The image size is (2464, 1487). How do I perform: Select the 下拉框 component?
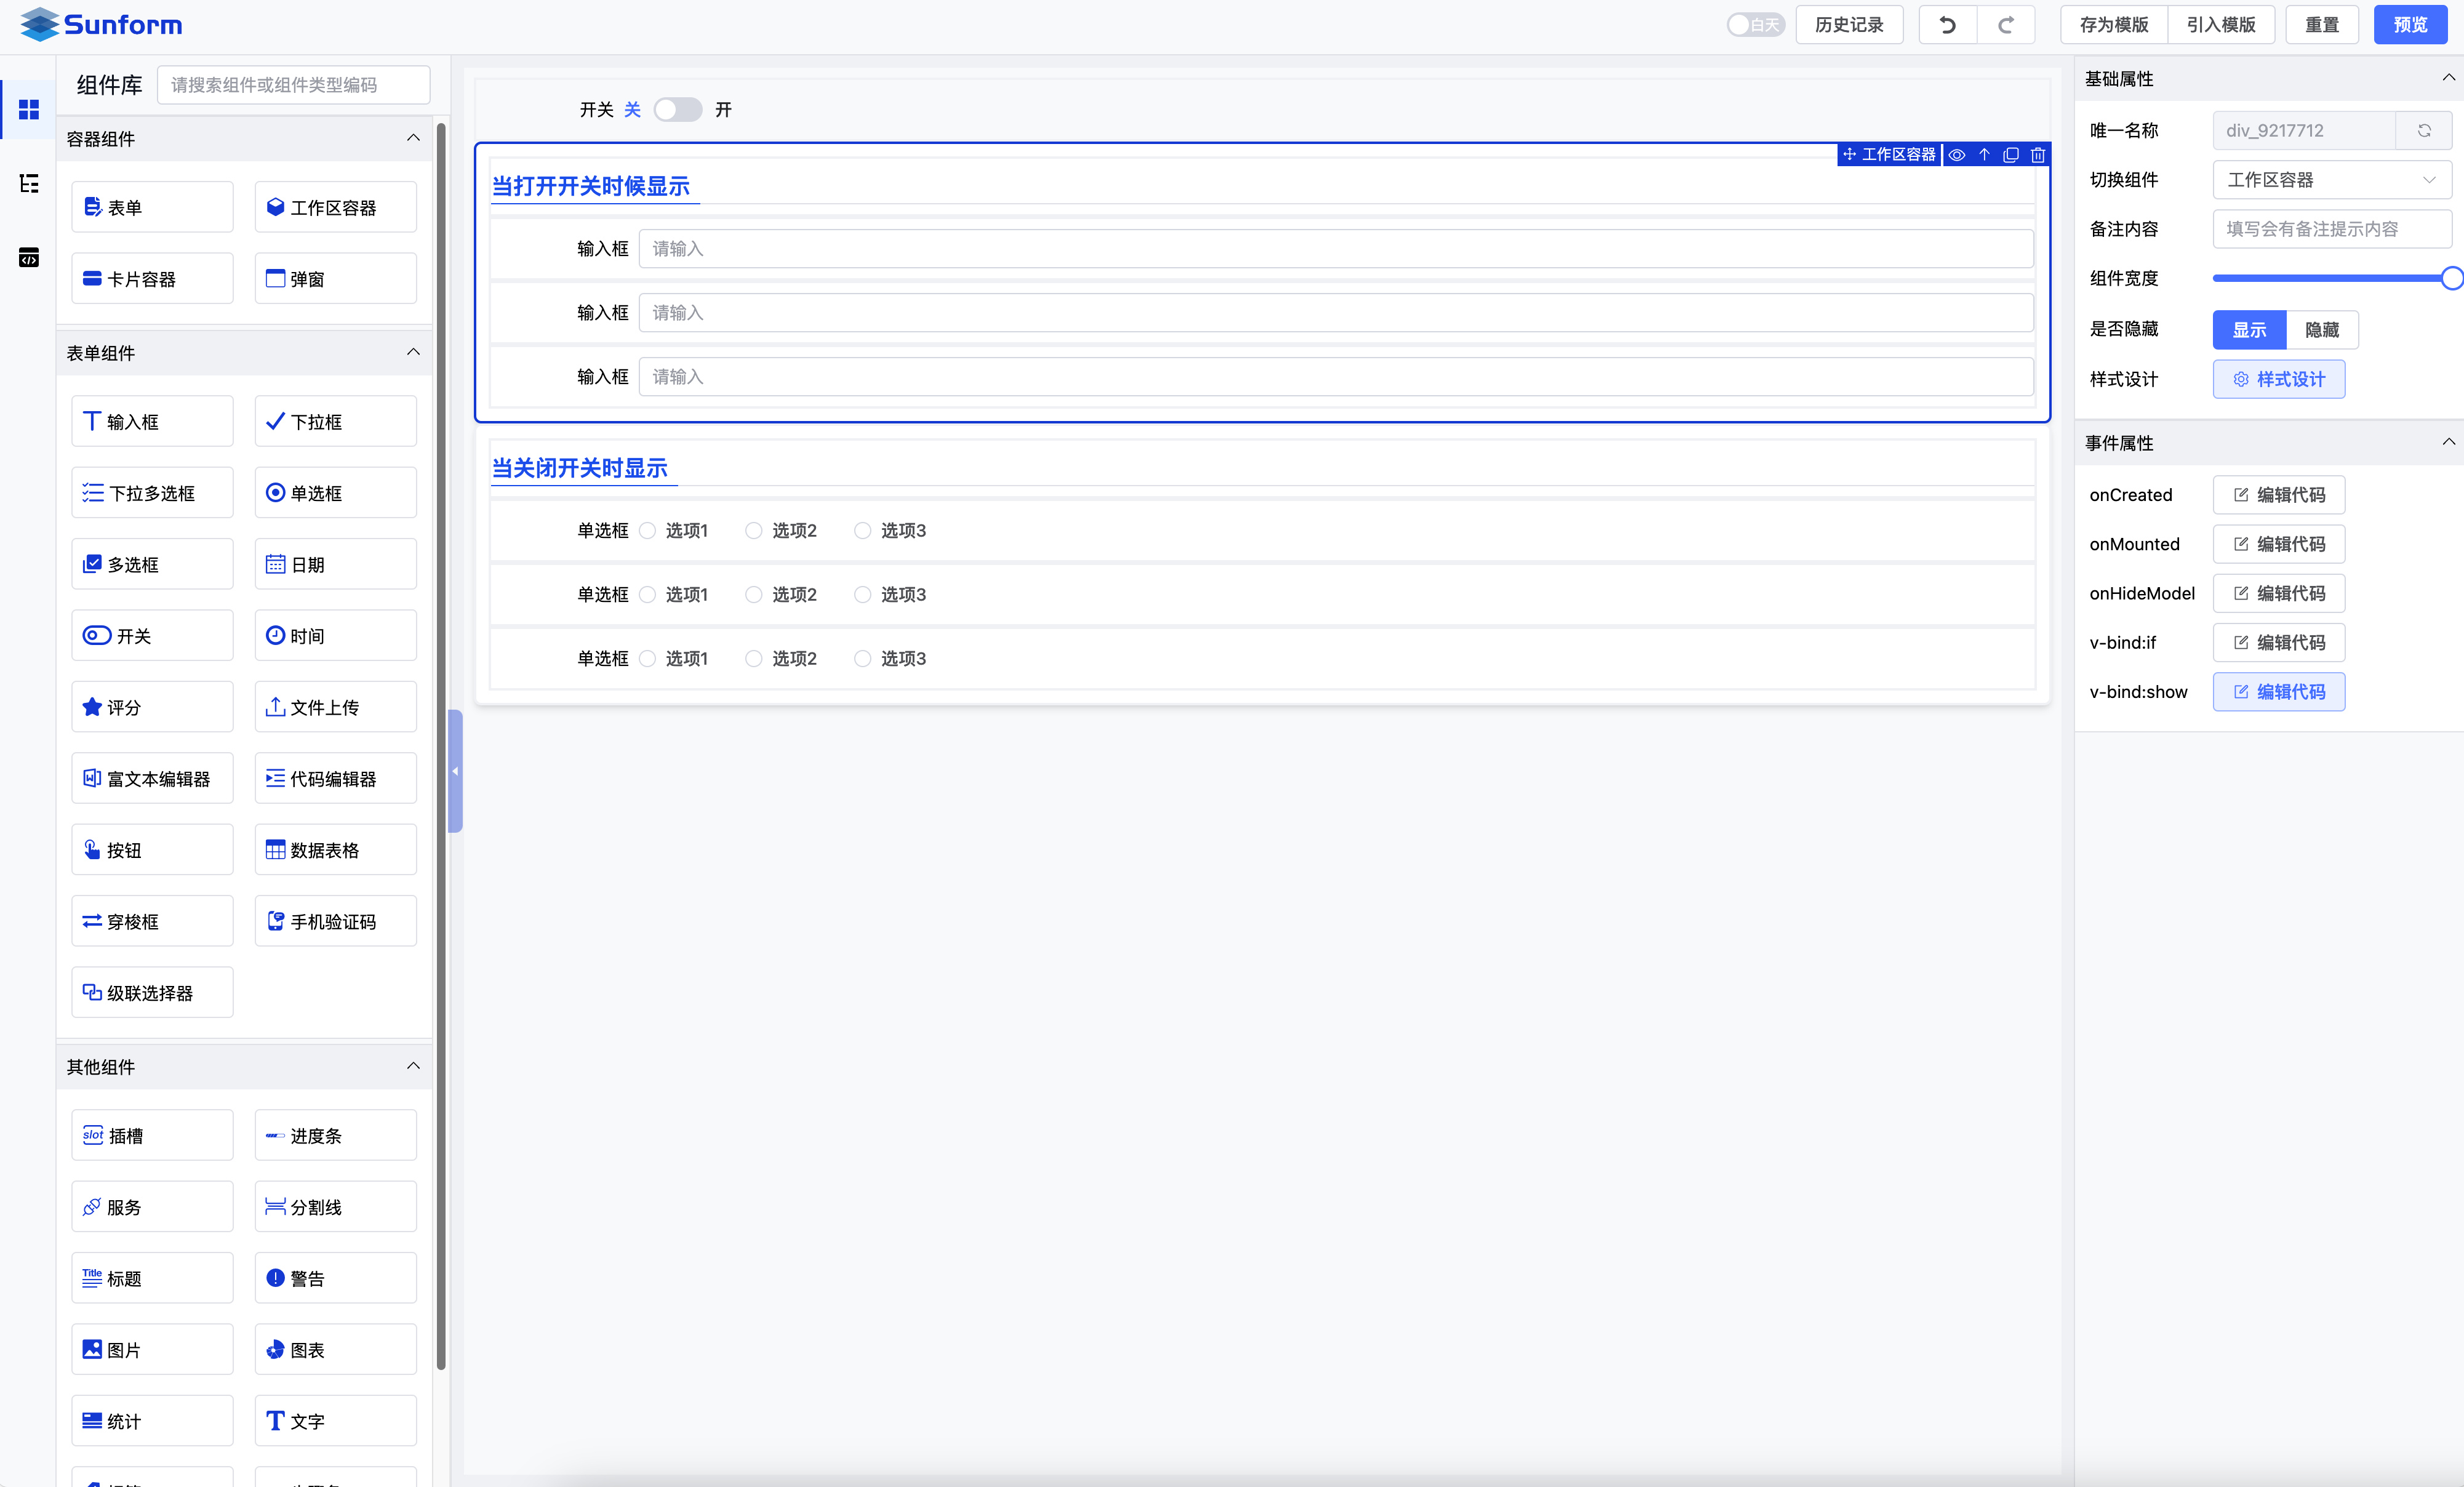[x=335, y=421]
